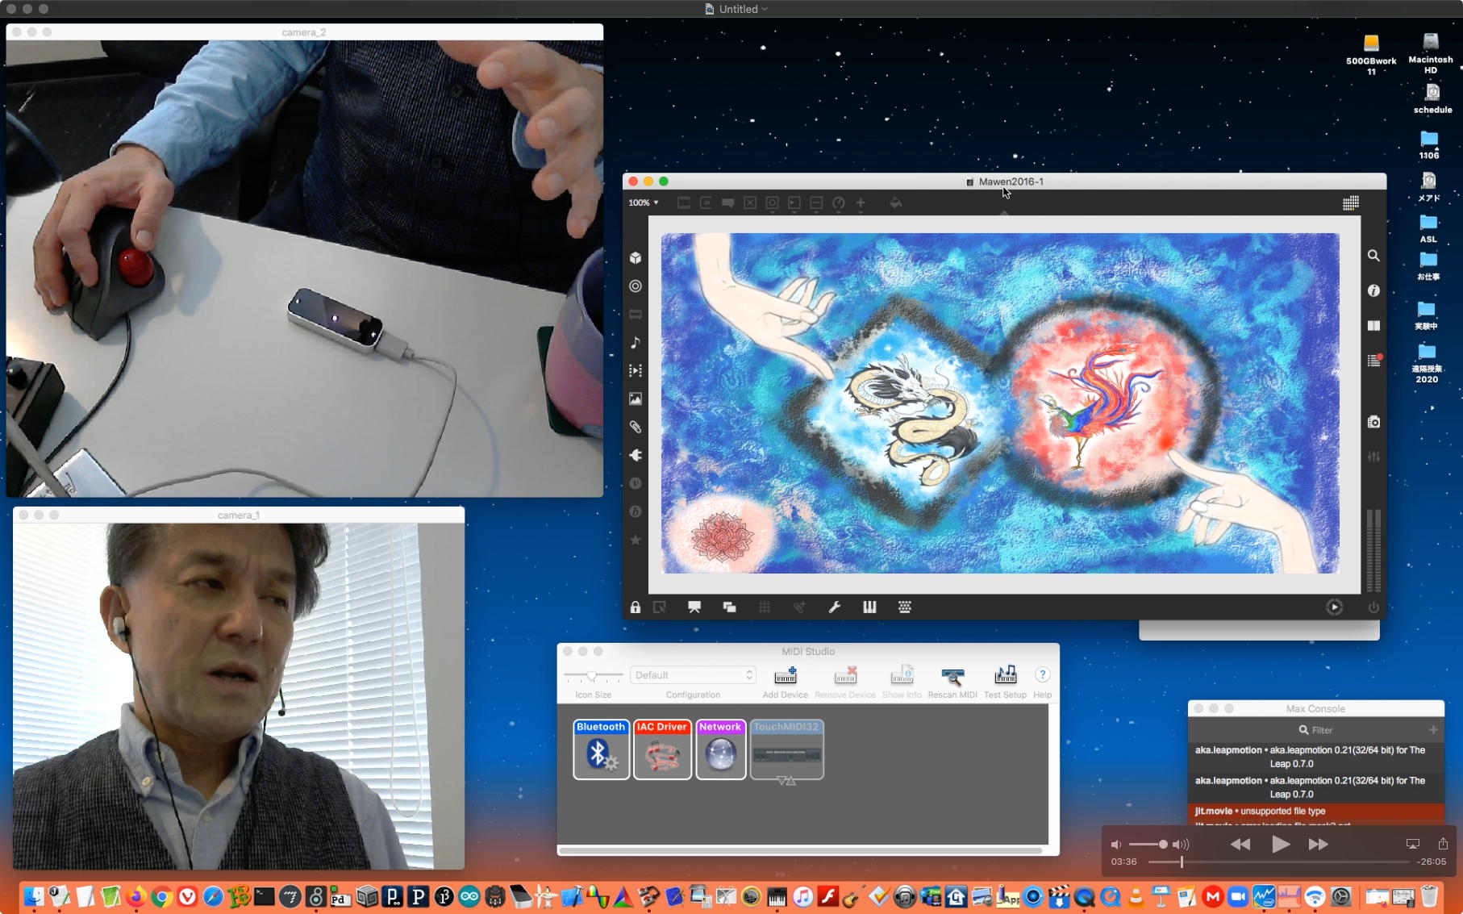
Task: Open Help in MIDI Studio toolbar
Action: pyautogui.click(x=1042, y=682)
